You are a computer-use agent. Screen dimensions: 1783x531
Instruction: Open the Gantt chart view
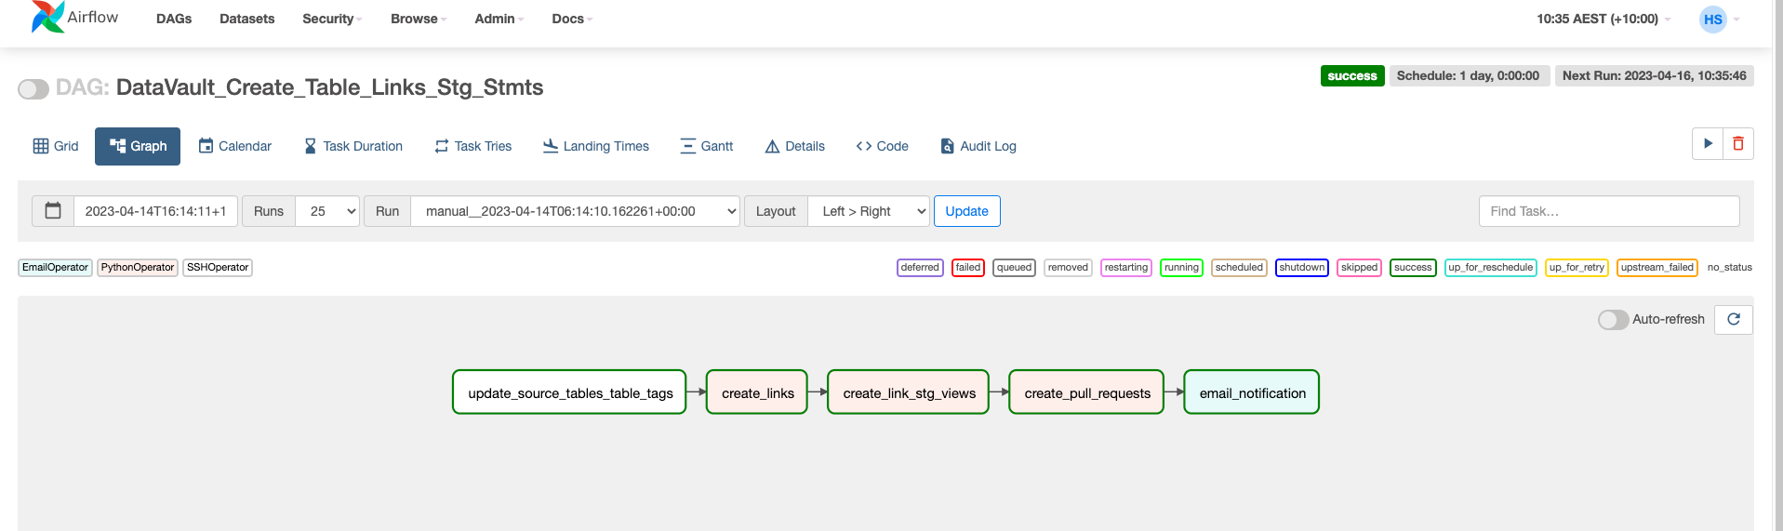pyautogui.click(x=706, y=146)
